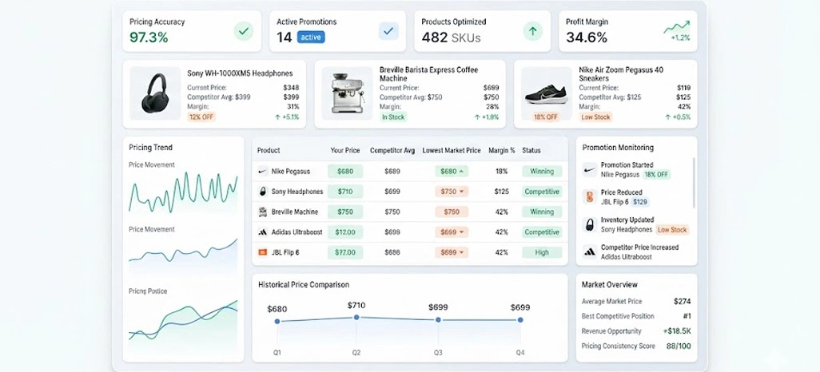Click the '18% OFF' tag in Promotion Monitoring
Viewport: 820px width, 372px height.
656,175
